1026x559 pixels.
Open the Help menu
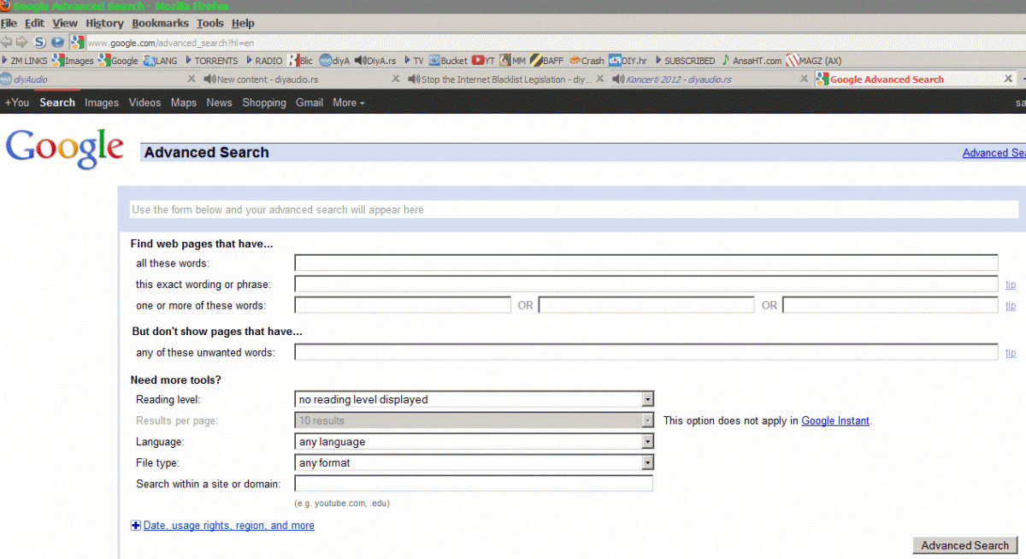click(244, 23)
